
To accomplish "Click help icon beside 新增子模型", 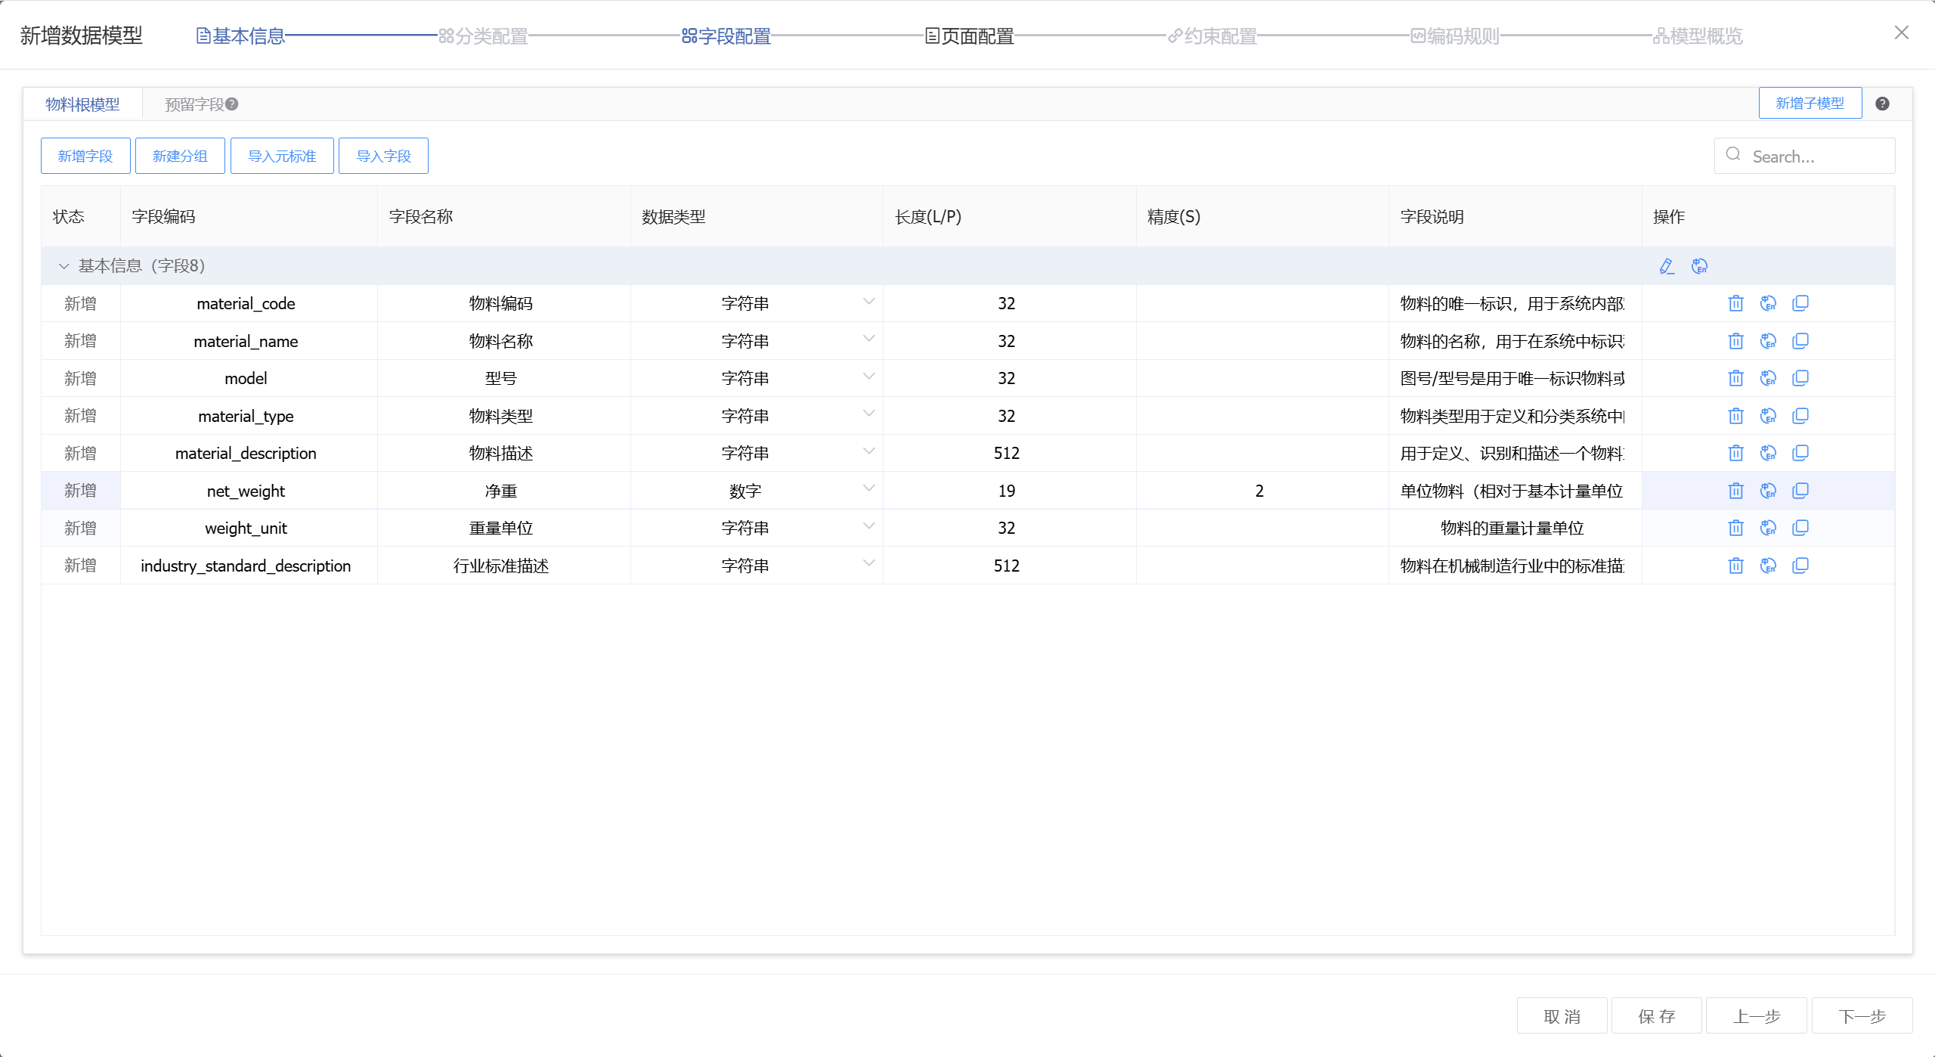I will pos(1882,104).
